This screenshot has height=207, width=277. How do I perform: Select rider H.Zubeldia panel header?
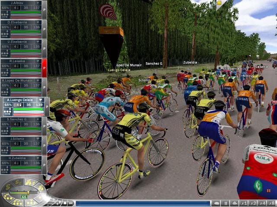[21, 159]
